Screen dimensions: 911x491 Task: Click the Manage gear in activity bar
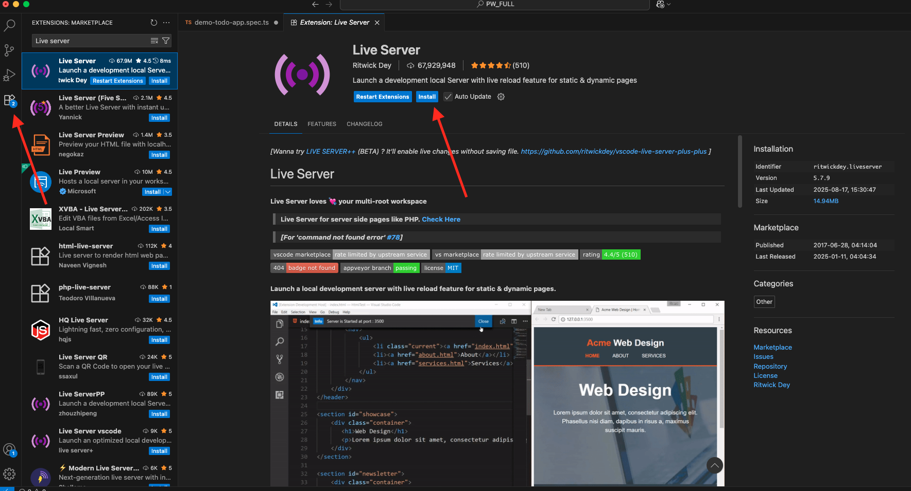tap(9, 474)
